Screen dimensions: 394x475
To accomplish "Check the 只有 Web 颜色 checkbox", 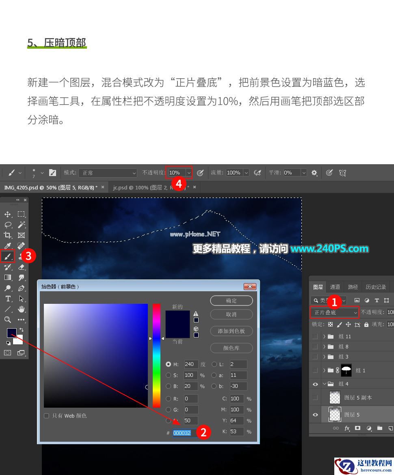I will (x=47, y=415).
